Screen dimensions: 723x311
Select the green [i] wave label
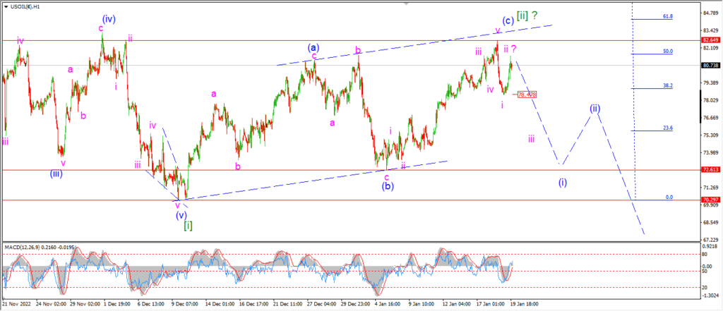tap(188, 226)
